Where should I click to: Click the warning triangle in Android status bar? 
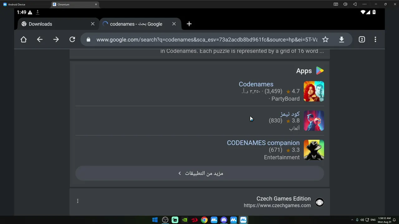click(x=30, y=12)
